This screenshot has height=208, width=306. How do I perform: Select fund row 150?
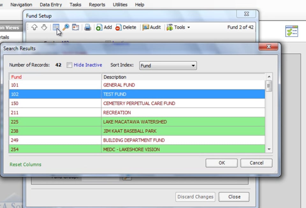55,103
